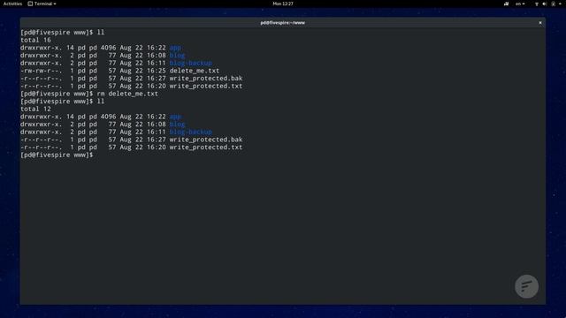Click the '-rw-rw-r--.' permissions string
566x318 pixels.
tap(42, 71)
